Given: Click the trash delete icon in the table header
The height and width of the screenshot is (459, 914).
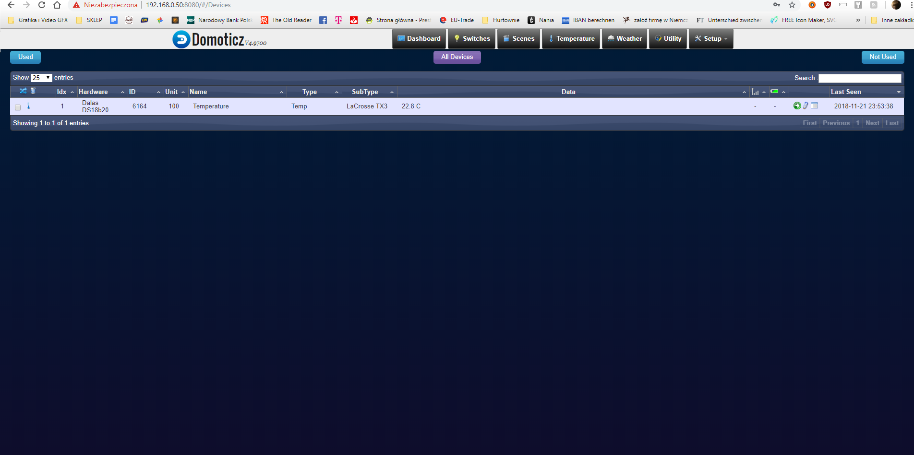Looking at the screenshot, I should tap(33, 91).
